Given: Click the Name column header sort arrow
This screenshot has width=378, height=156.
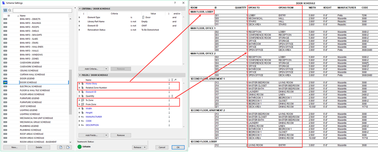Looking at the screenshot, I should 18,16.
